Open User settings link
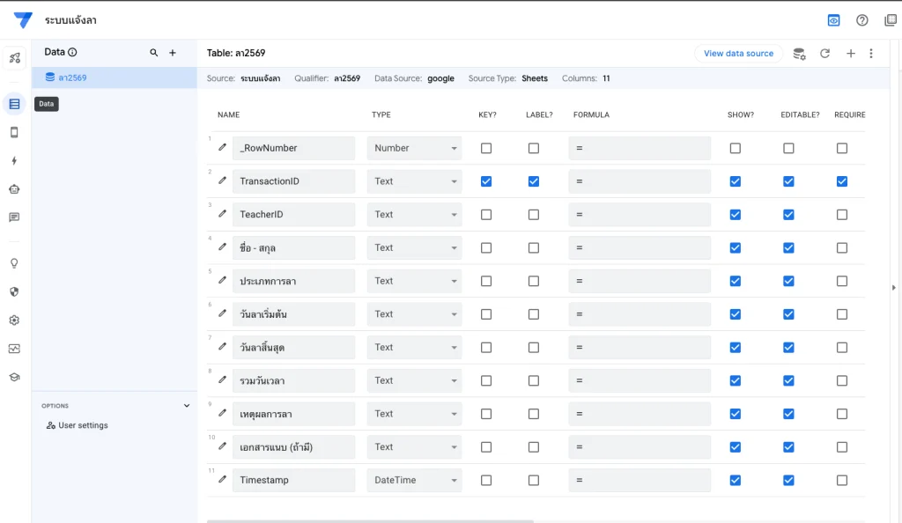 coord(83,425)
